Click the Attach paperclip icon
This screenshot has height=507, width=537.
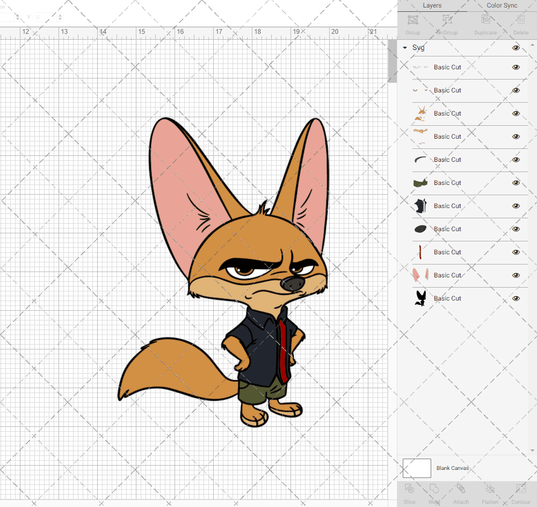[x=461, y=489]
